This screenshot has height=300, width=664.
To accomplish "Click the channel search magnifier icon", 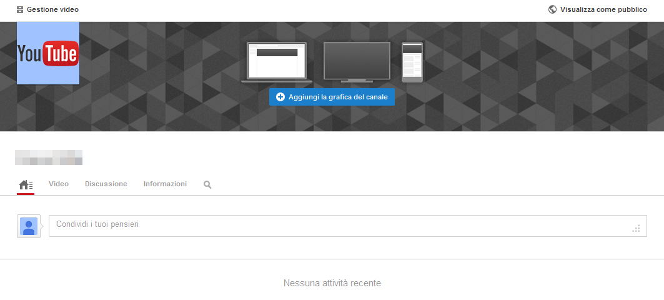I will click(207, 185).
